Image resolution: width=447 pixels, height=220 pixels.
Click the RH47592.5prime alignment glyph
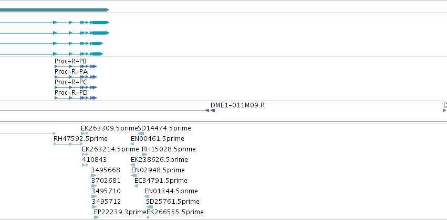[68, 144]
